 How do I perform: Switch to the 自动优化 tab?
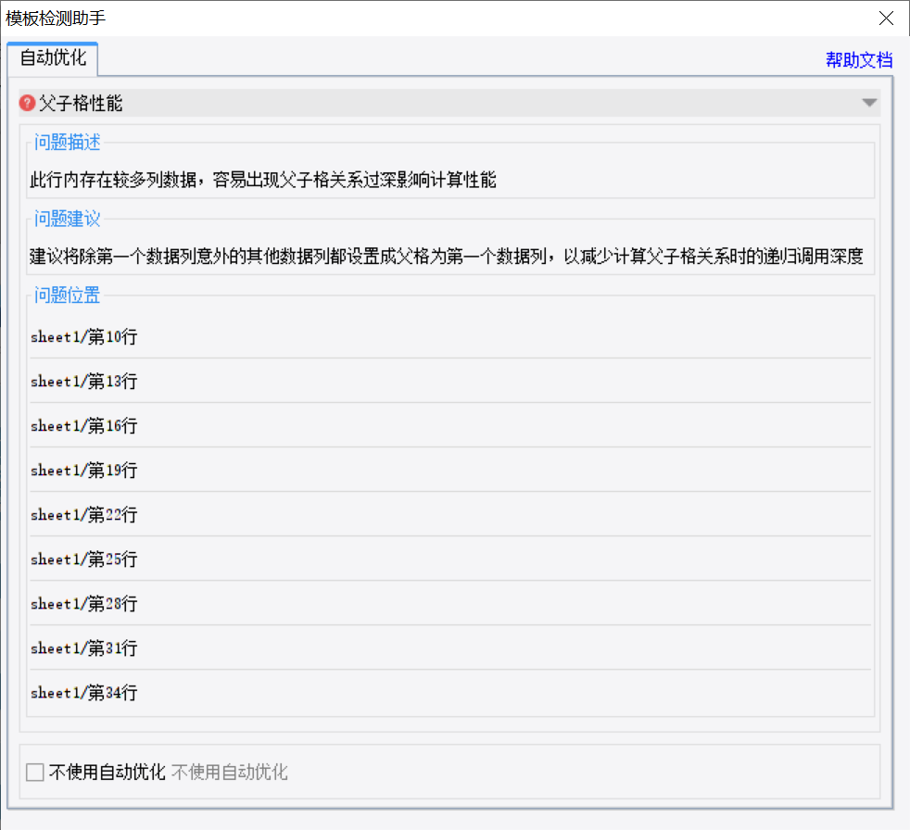tap(52, 57)
